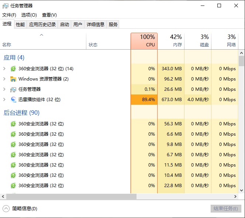
Task: Click the 迅雷播放组件 process icon
Action: click(13, 100)
